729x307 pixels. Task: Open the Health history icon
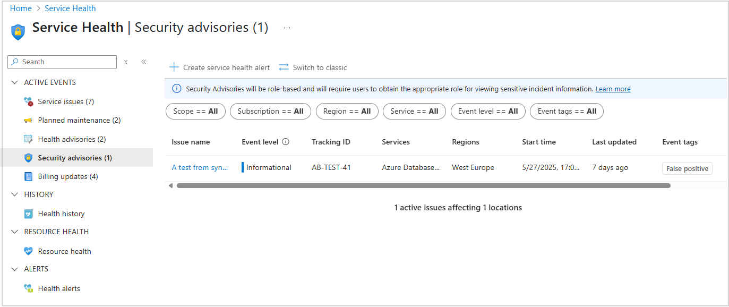(29, 214)
